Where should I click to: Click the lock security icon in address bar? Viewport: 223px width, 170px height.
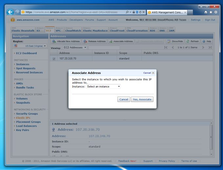133,12
